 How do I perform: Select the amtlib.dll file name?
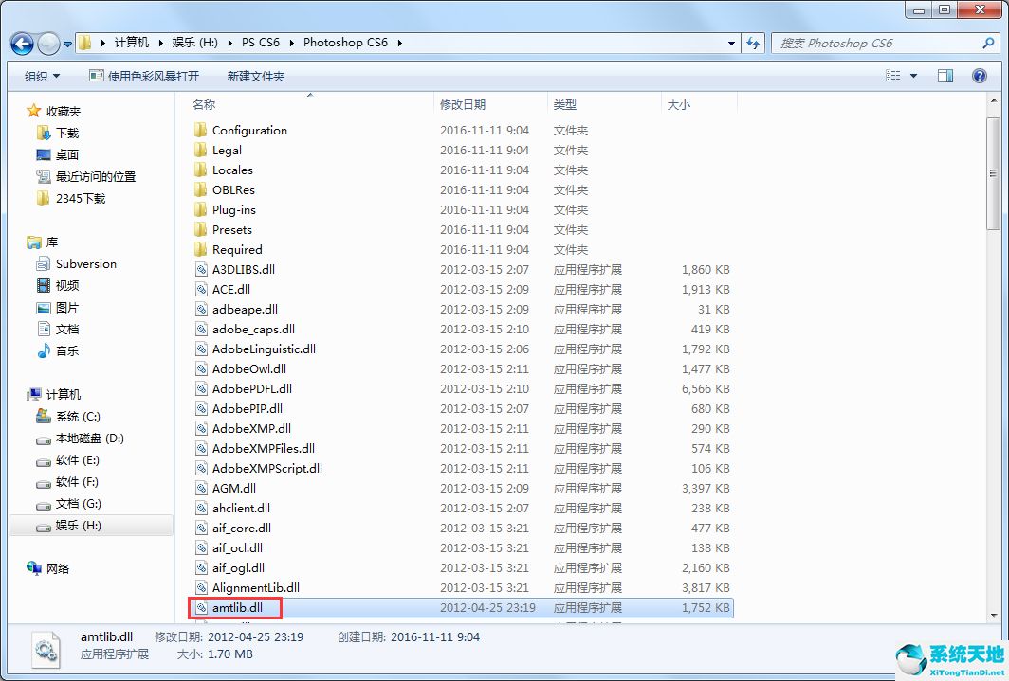click(237, 608)
